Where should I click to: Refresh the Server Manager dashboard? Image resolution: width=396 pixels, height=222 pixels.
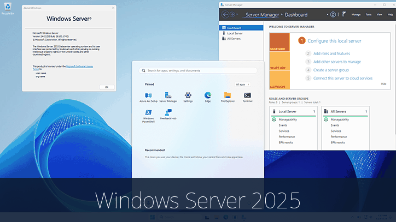[x=333, y=15]
